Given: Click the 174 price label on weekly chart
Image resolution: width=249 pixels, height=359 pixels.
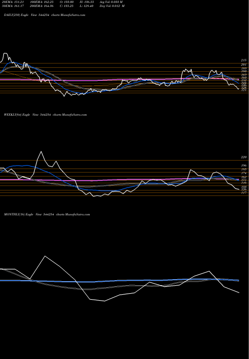Looking at the screenshot, I should click(244, 174).
